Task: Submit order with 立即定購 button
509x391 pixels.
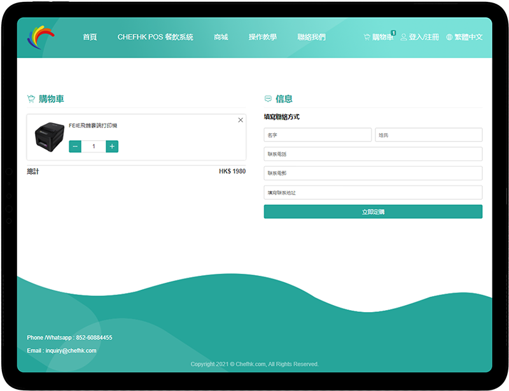Action: (x=373, y=211)
